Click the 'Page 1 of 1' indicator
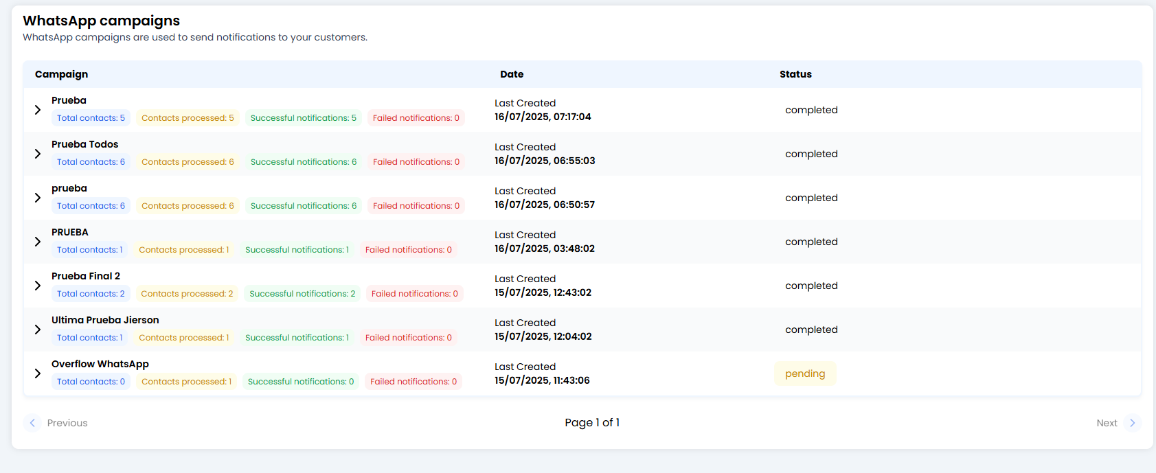The width and height of the screenshot is (1156, 473). (x=592, y=423)
